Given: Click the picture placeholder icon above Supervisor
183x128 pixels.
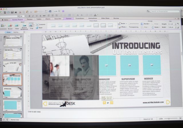Looking at the screenshot, I should 130,65.
